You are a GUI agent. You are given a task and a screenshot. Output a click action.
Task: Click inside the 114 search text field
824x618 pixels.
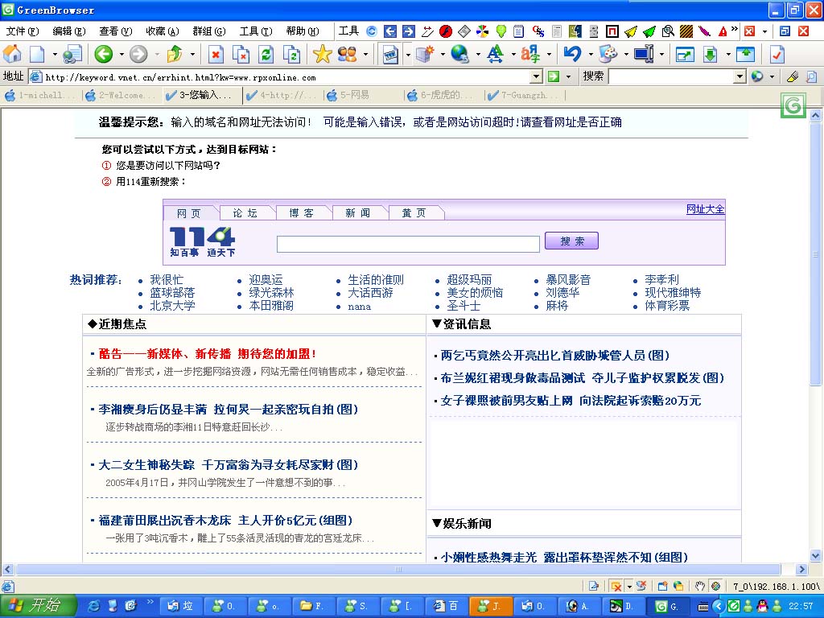408,244
